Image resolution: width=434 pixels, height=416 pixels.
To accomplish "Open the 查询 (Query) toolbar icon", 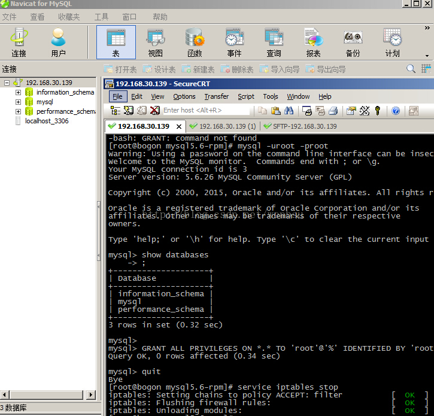I will pyautogui.click(x=274, y=42).
